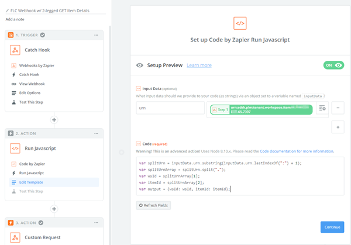Open the Custom Request step options menu
351x245 pixels.
pos(96,222)
